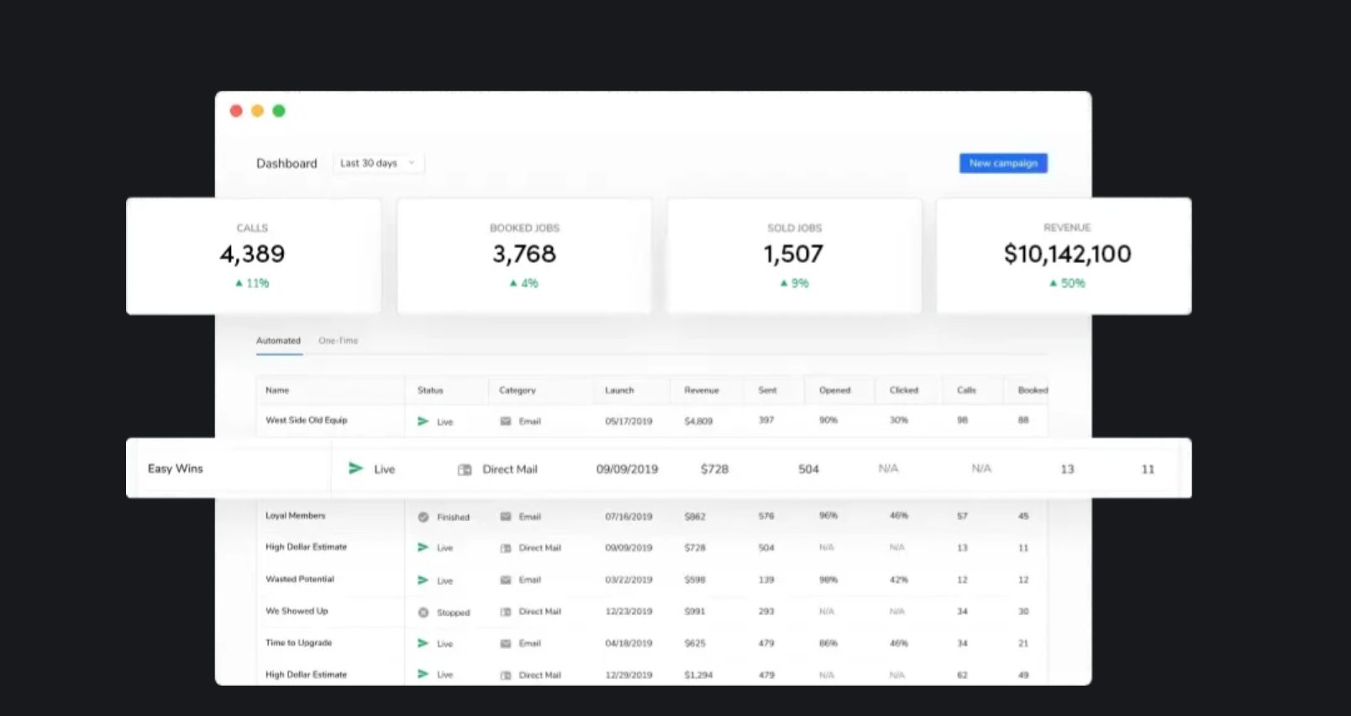
Task: Open the Last 30 days dropdown
Action: click(x=378, y=163)
